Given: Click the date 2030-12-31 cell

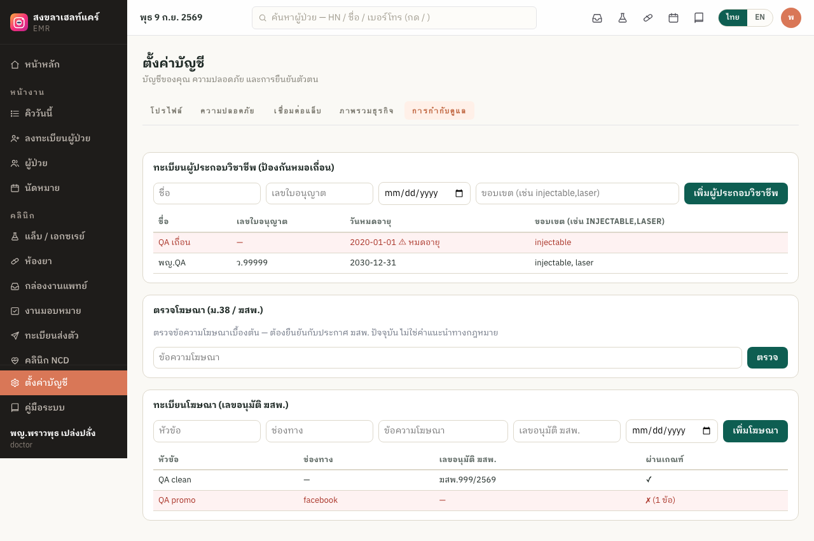Looking at the screenshot, I should click(373, 263).
